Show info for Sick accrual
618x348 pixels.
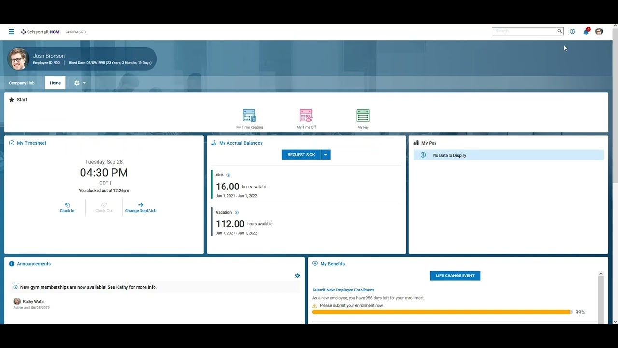[x=228, y=175]
